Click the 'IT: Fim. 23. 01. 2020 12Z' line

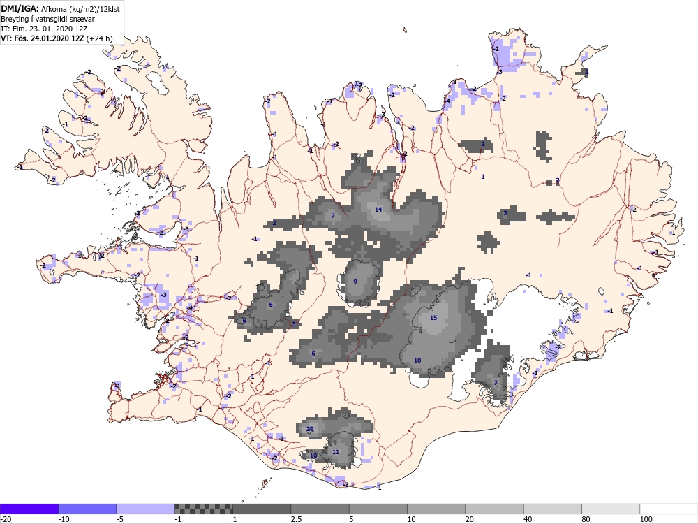coord(44,29)
